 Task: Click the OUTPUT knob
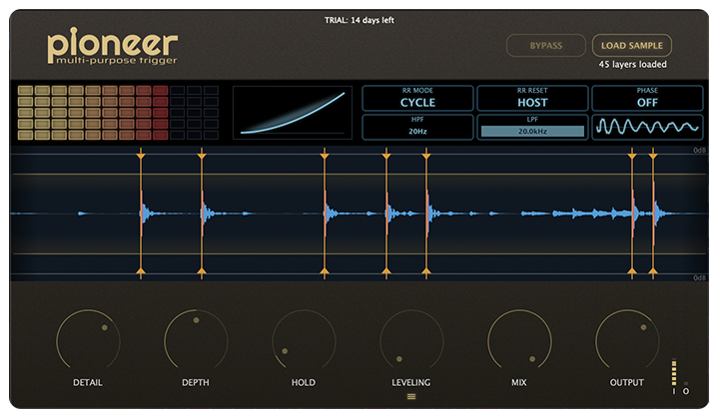[627, 341]
